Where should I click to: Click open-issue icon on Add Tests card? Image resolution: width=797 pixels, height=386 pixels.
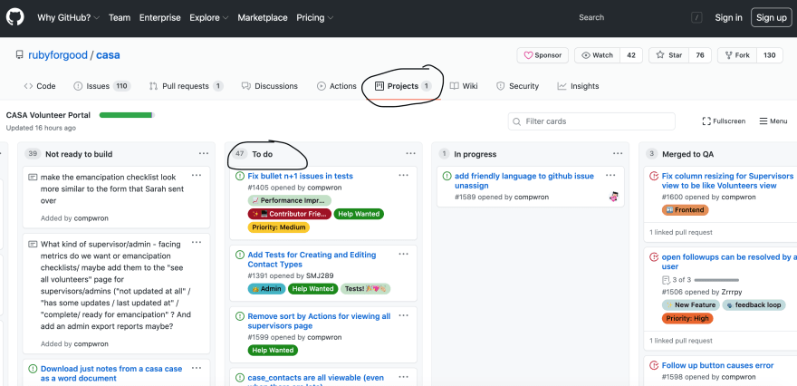pyautogui.click(x=240, y=255)
